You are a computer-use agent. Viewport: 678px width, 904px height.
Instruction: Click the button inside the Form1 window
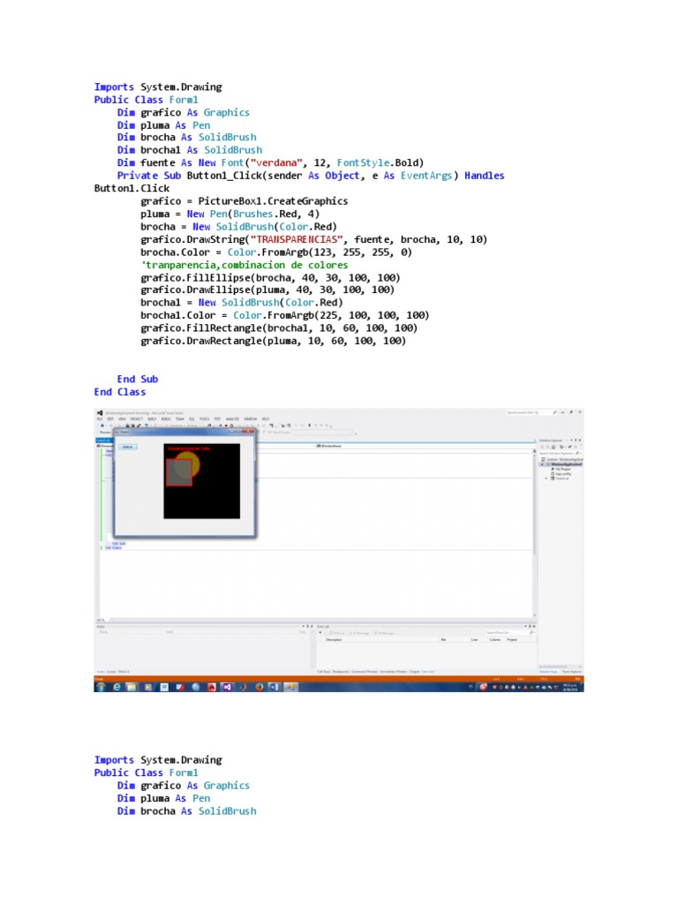coord(127,447)
